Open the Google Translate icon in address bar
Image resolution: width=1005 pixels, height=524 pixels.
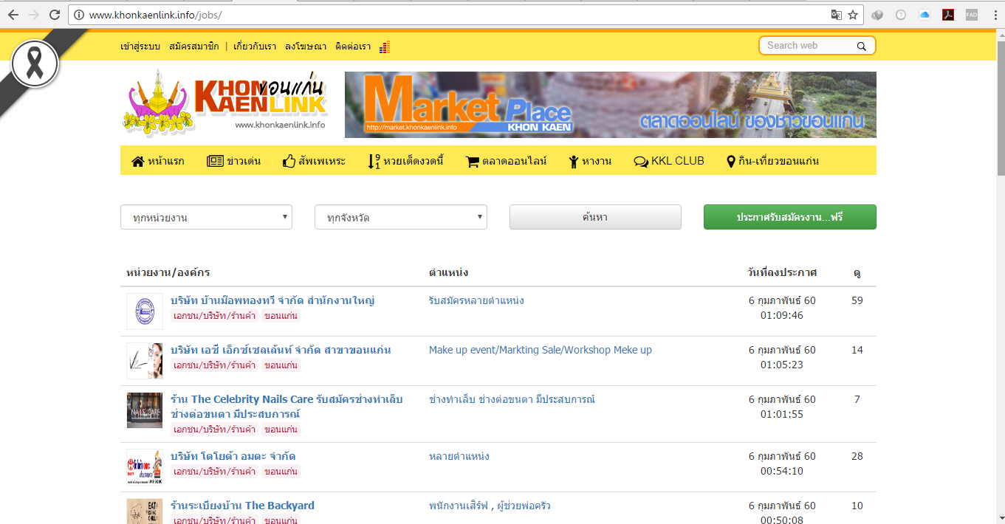[836, 15]
